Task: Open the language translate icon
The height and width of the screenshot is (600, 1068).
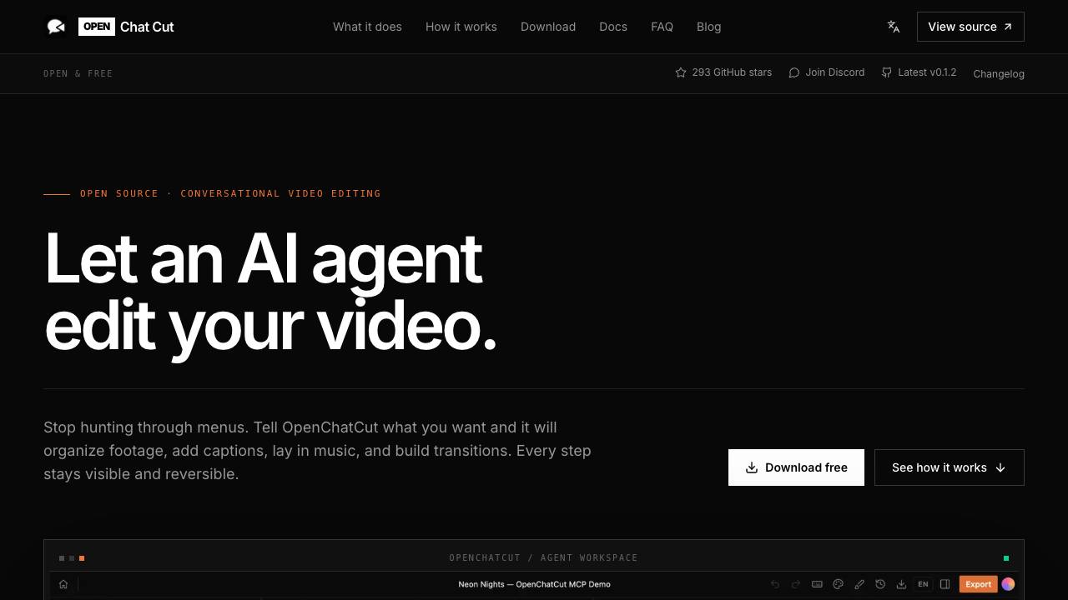Action: pyautogui.click(x=894, y=27)
